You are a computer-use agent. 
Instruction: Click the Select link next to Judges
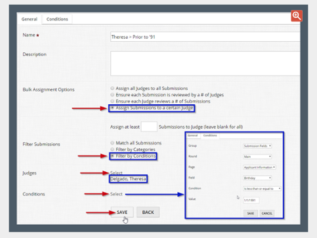[x=116, y=173]
